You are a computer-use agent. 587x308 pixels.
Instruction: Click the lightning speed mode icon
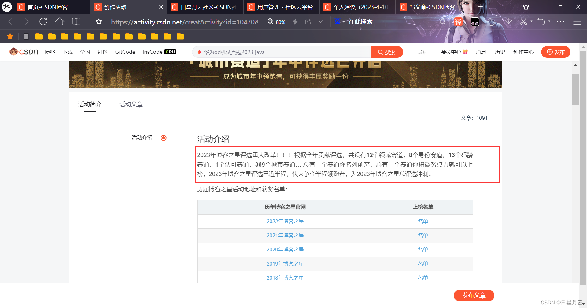click(295, 22)
